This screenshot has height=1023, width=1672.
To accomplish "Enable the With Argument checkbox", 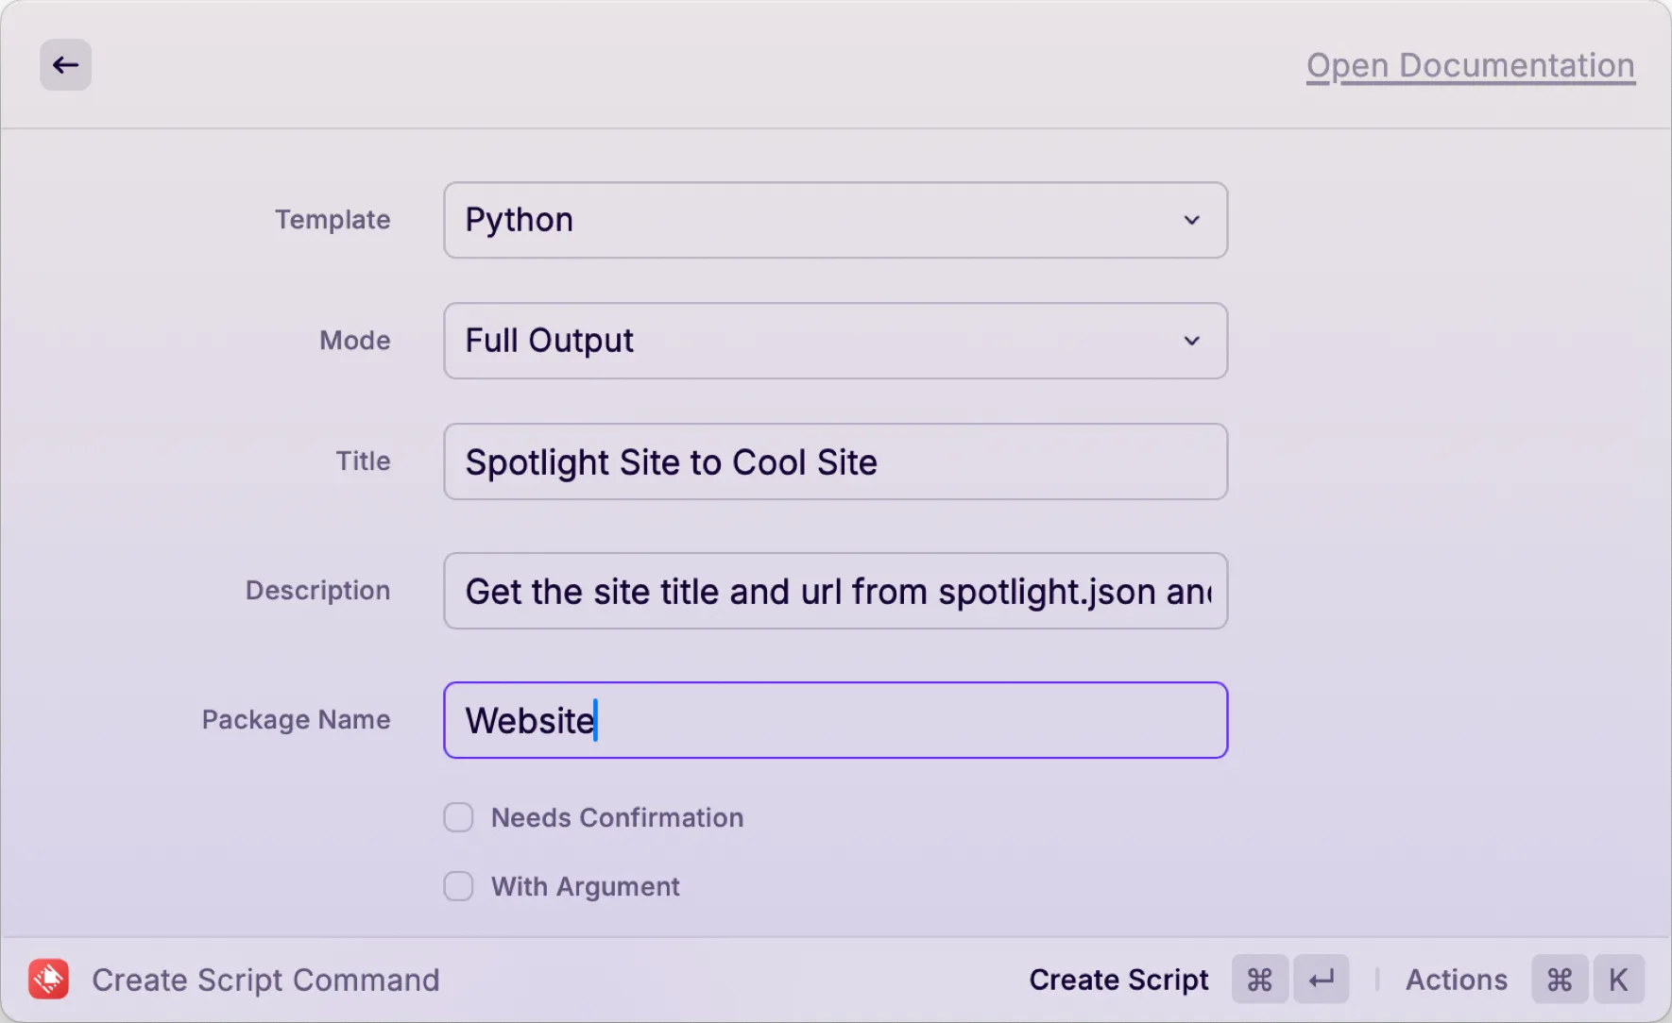I will pyautogui.click(x=458, y=886).
